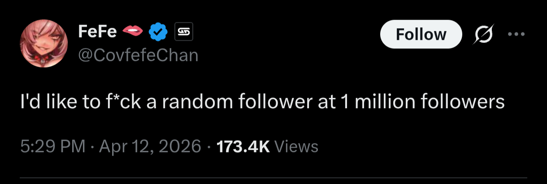Open FeFe's profile avatar picture
The image size is (547, 184).
[43, 44]
